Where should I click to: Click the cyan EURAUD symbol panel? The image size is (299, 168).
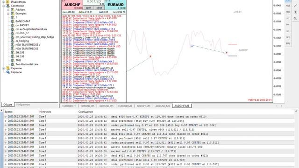(x=115, y=5)
